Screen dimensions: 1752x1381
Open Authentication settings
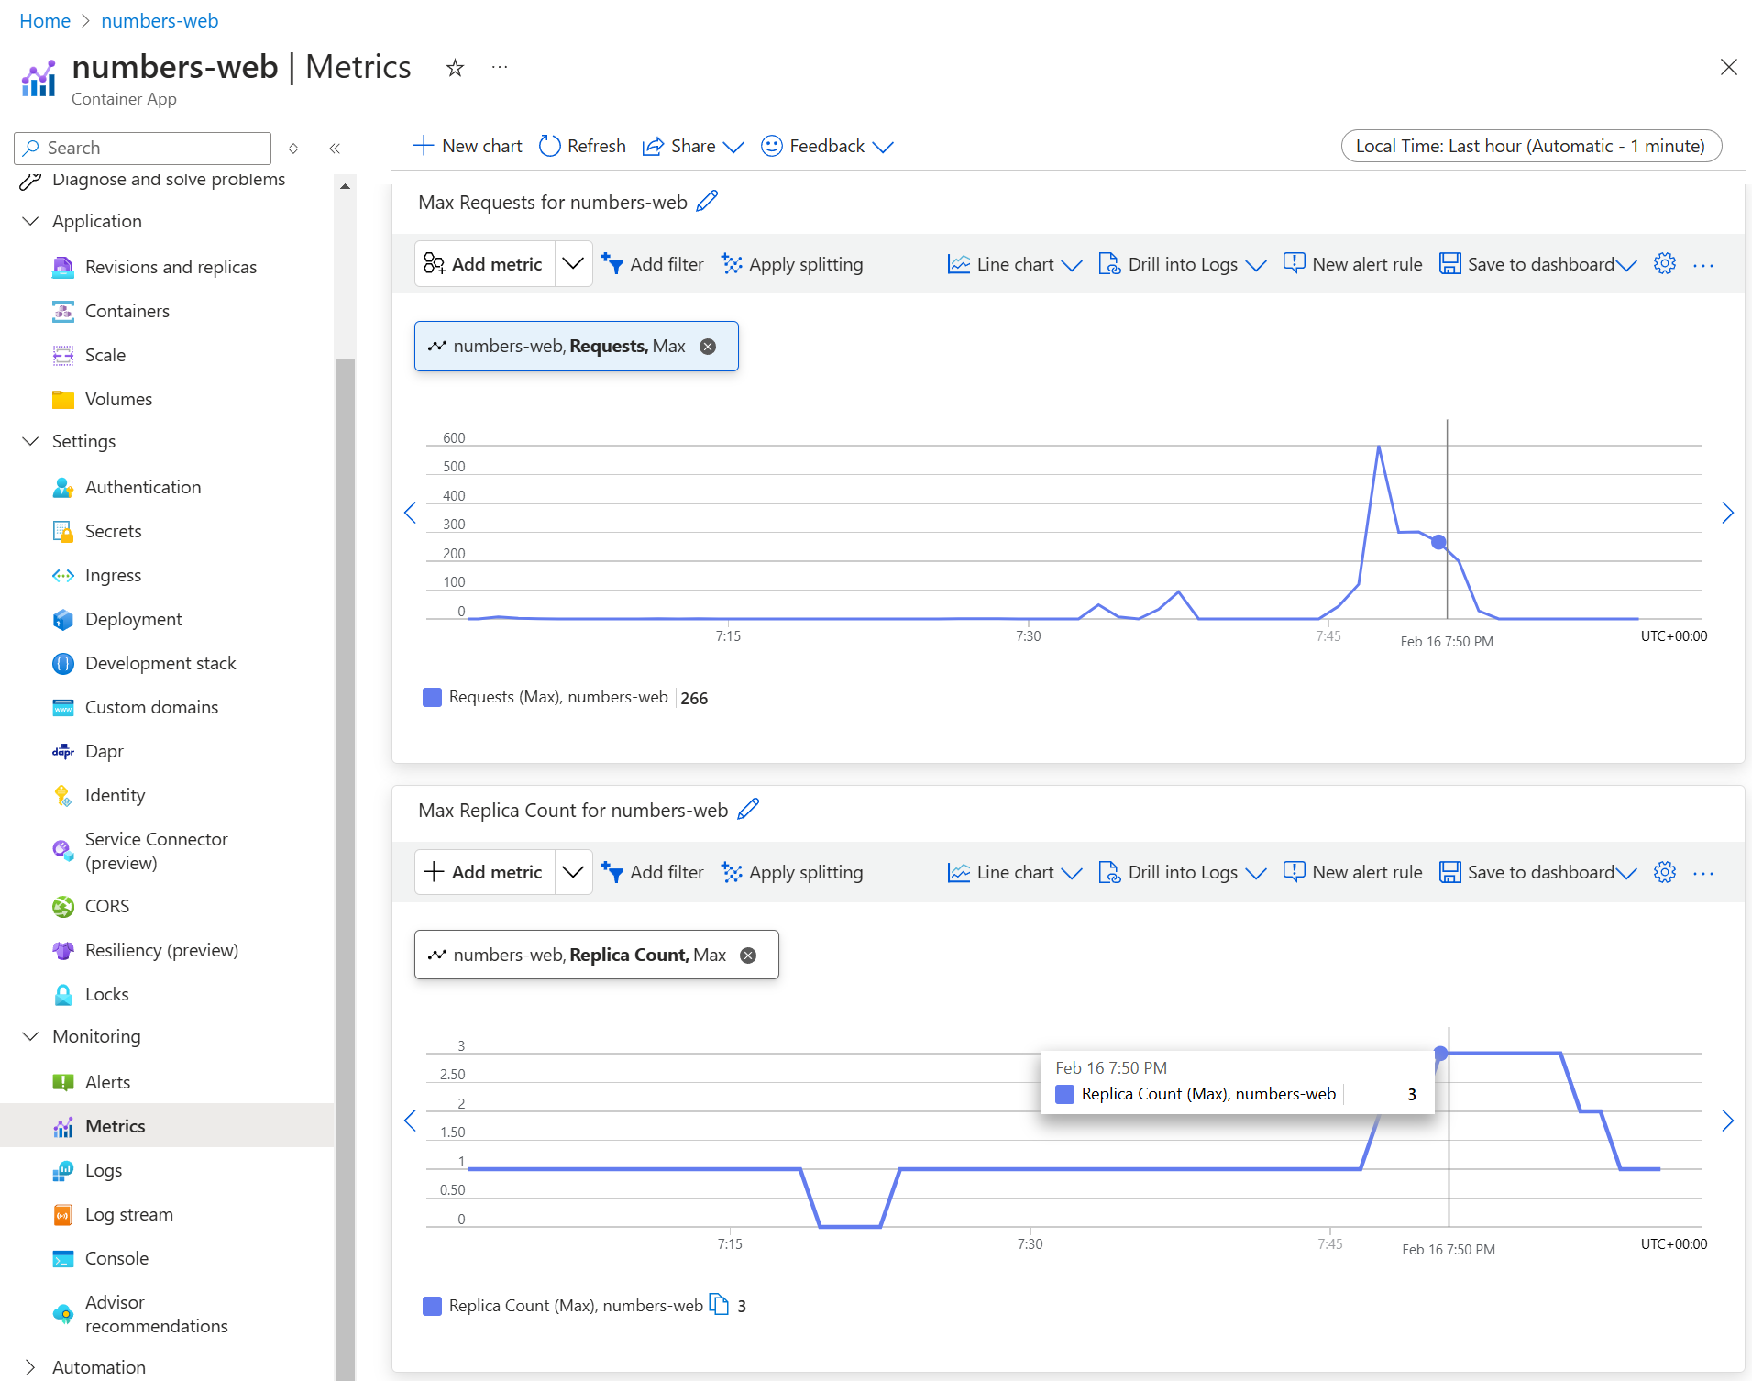(x=143, y=487)
